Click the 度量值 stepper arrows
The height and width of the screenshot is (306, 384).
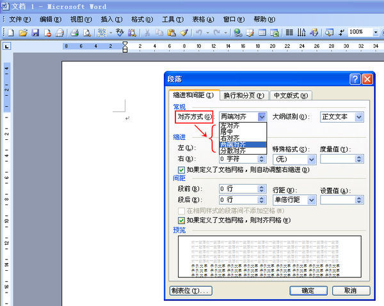coord(359,159)
